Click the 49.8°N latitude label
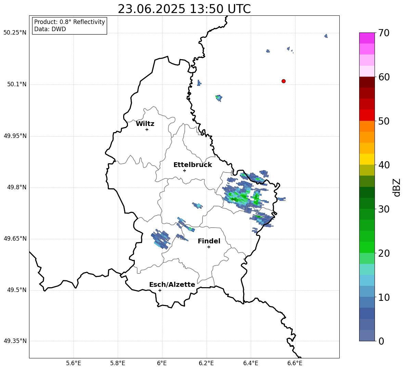405x370 pixels. 16,187
